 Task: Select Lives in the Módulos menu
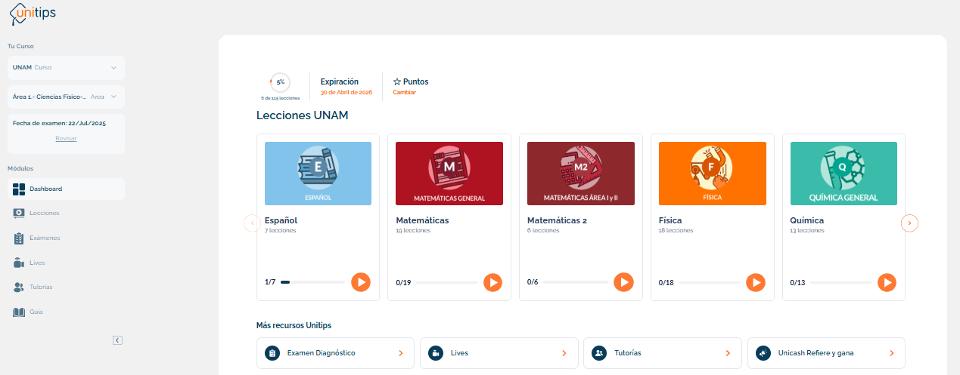(x=66, y=263)
